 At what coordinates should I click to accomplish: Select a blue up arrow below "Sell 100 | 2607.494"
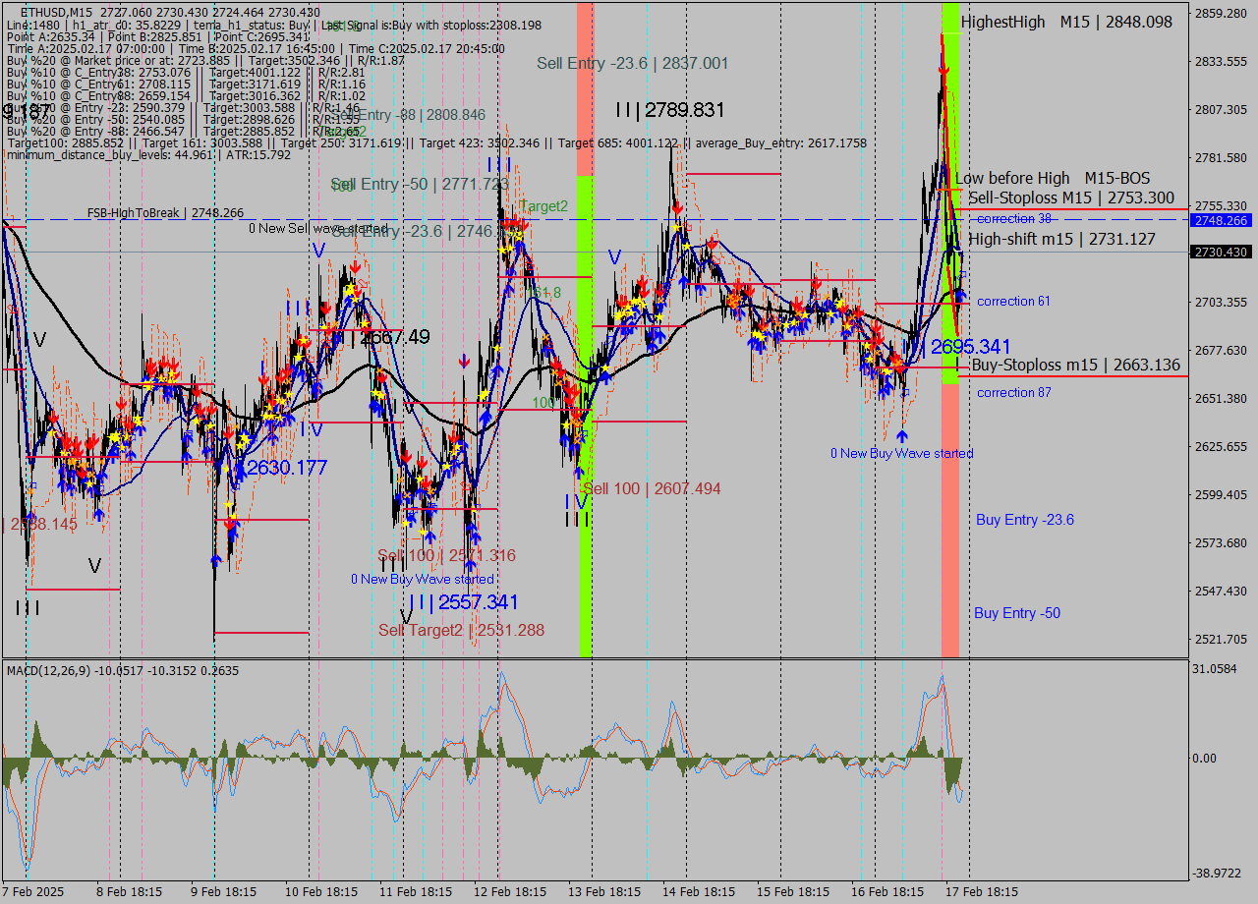point(579,473)
